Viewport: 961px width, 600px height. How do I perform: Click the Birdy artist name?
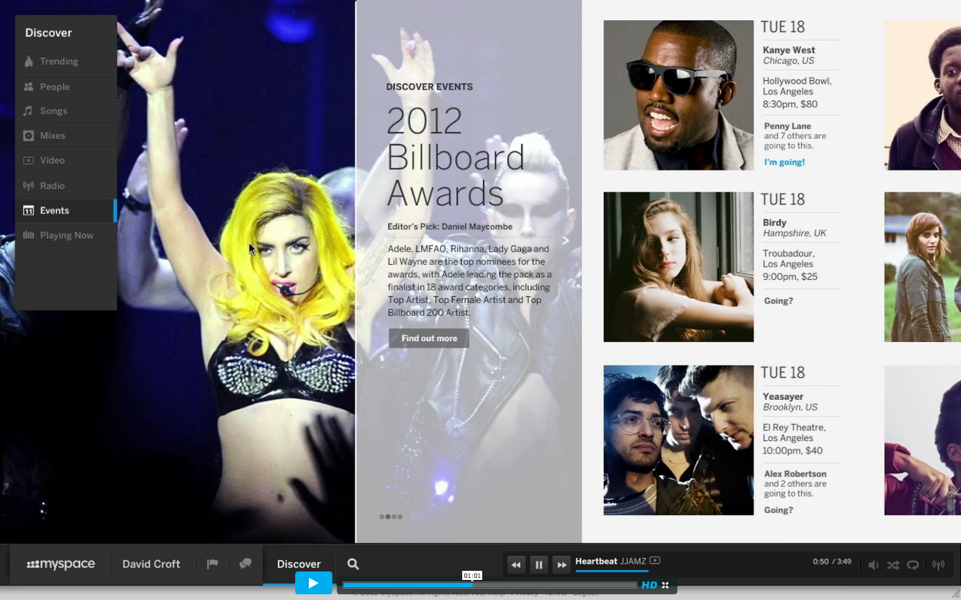(x=775, y=223)
